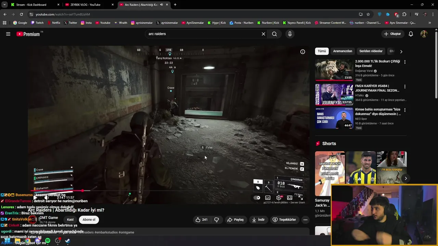Open the Samuray Jack Short thumbnail

tap(330, 174)
